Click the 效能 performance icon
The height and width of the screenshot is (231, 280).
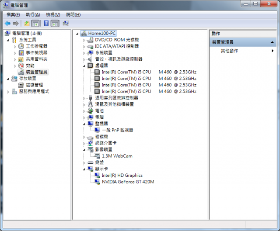[21, 66]
